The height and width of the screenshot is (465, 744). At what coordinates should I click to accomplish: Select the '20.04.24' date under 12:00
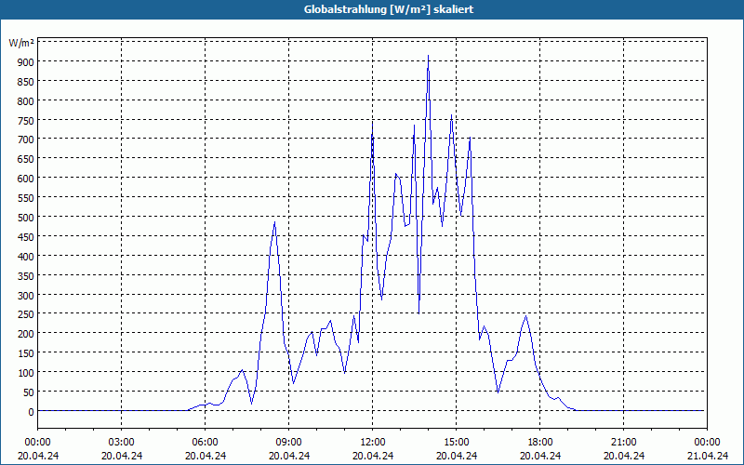click(373, 456)
